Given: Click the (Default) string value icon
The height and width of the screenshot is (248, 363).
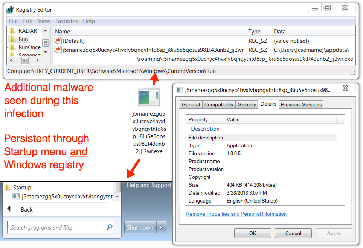Looking at the screenshot, I should [58, 41].
